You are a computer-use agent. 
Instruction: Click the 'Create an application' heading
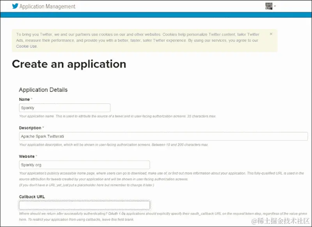69,64
